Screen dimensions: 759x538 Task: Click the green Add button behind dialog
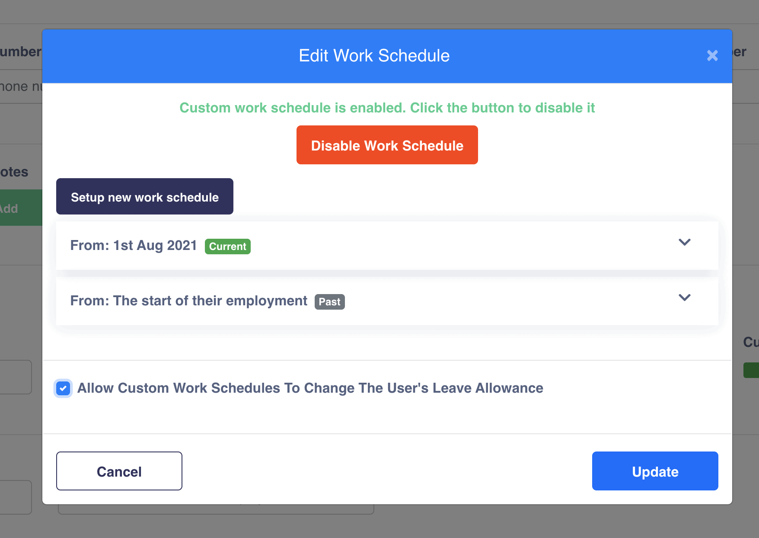pyautogui.click(x=17, y=208)
